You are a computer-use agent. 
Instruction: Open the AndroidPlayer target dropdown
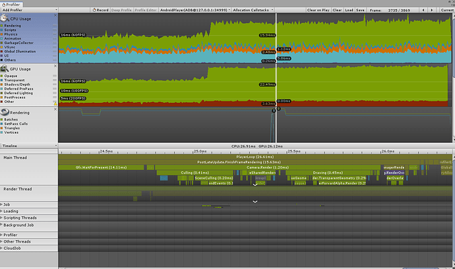(195, 10)
